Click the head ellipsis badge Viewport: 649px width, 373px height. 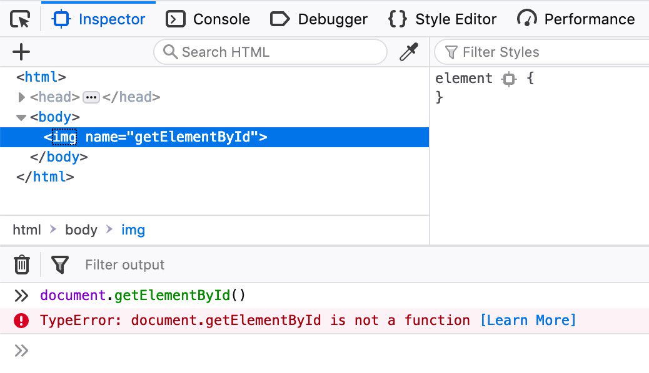click(x=91, y=97)
